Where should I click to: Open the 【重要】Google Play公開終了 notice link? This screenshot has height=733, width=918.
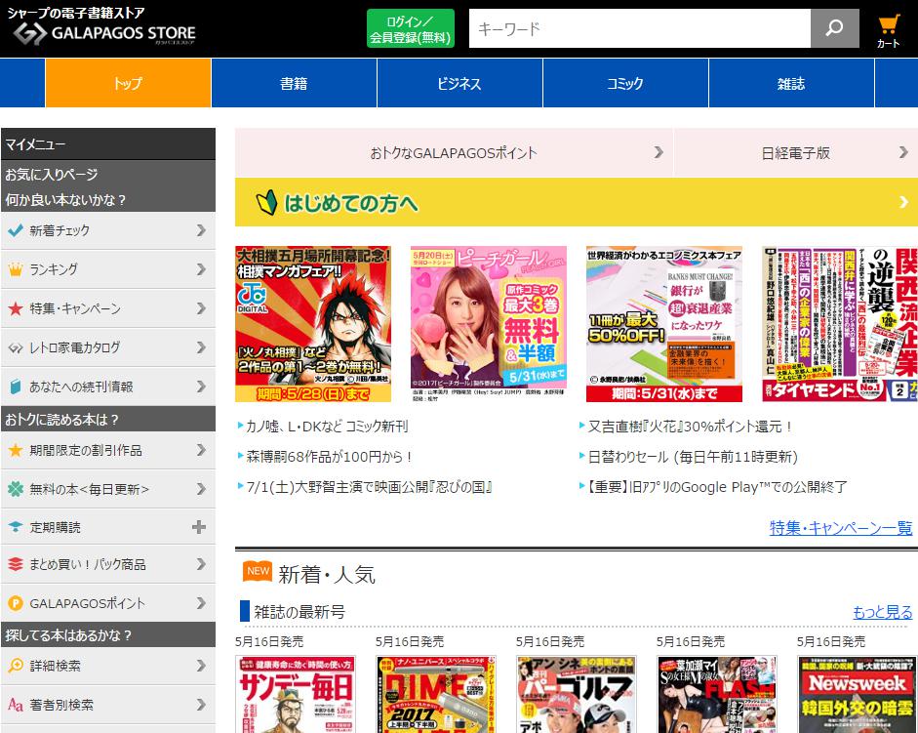[717, 487]
